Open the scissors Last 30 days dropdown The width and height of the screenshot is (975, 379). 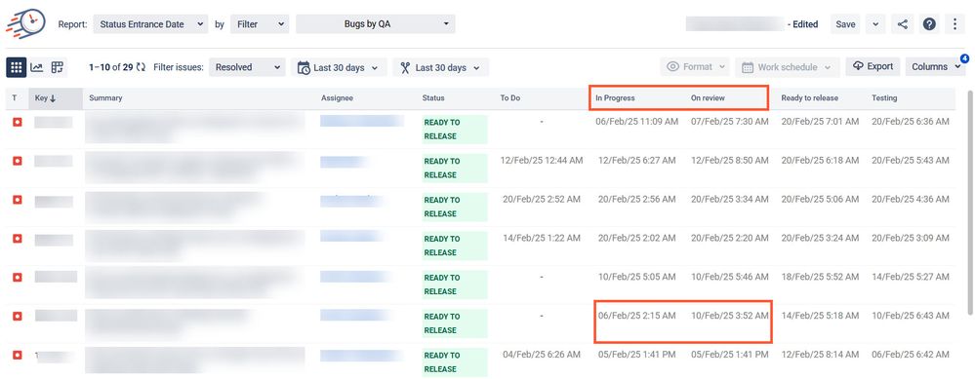coord(441,67)
